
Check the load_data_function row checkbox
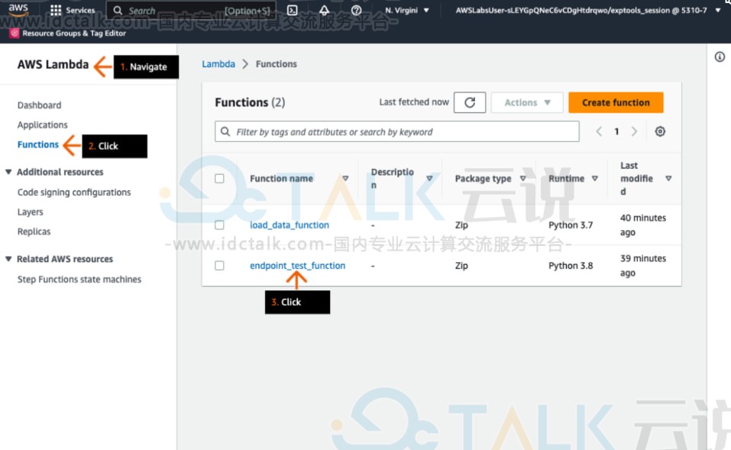(x=219, y=225)
